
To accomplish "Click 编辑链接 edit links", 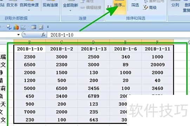I will pos(91,8).
